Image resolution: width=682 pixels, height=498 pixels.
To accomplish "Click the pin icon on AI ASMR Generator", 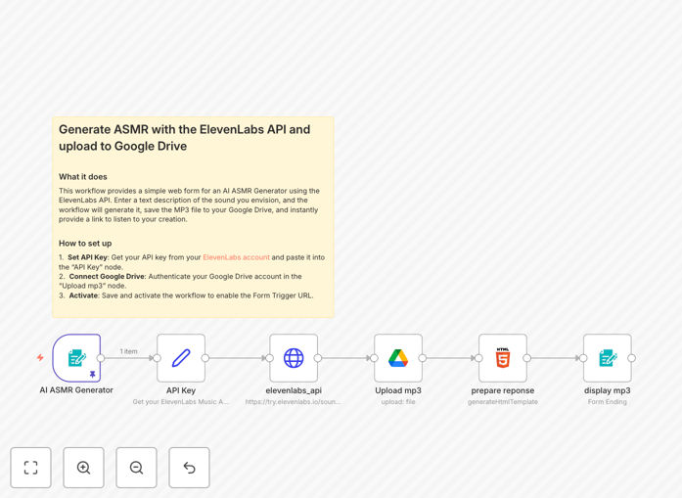I will tap(92, 374).
